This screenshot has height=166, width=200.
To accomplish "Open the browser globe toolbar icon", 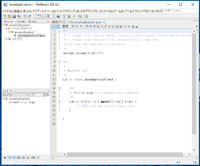I will (58, 16).
